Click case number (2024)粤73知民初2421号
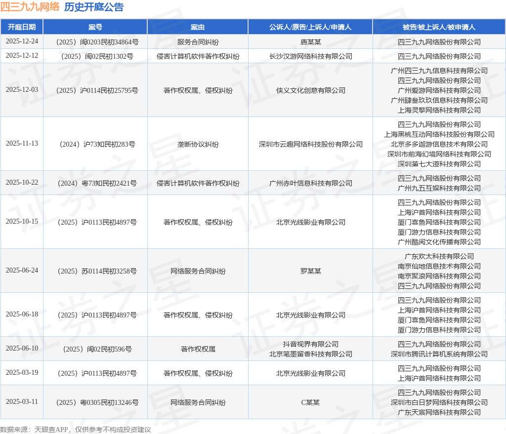The height and width of the screenshot is (434, 506). tap(97, 183)
